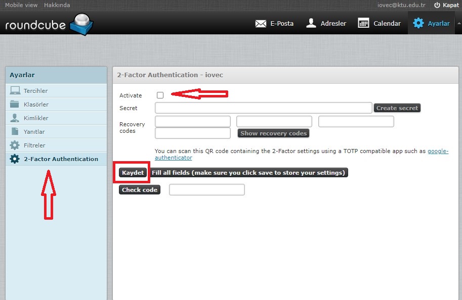Screen dimensions: 462x300
Task: Open the Hakkında about link
Action: (57, 5)
